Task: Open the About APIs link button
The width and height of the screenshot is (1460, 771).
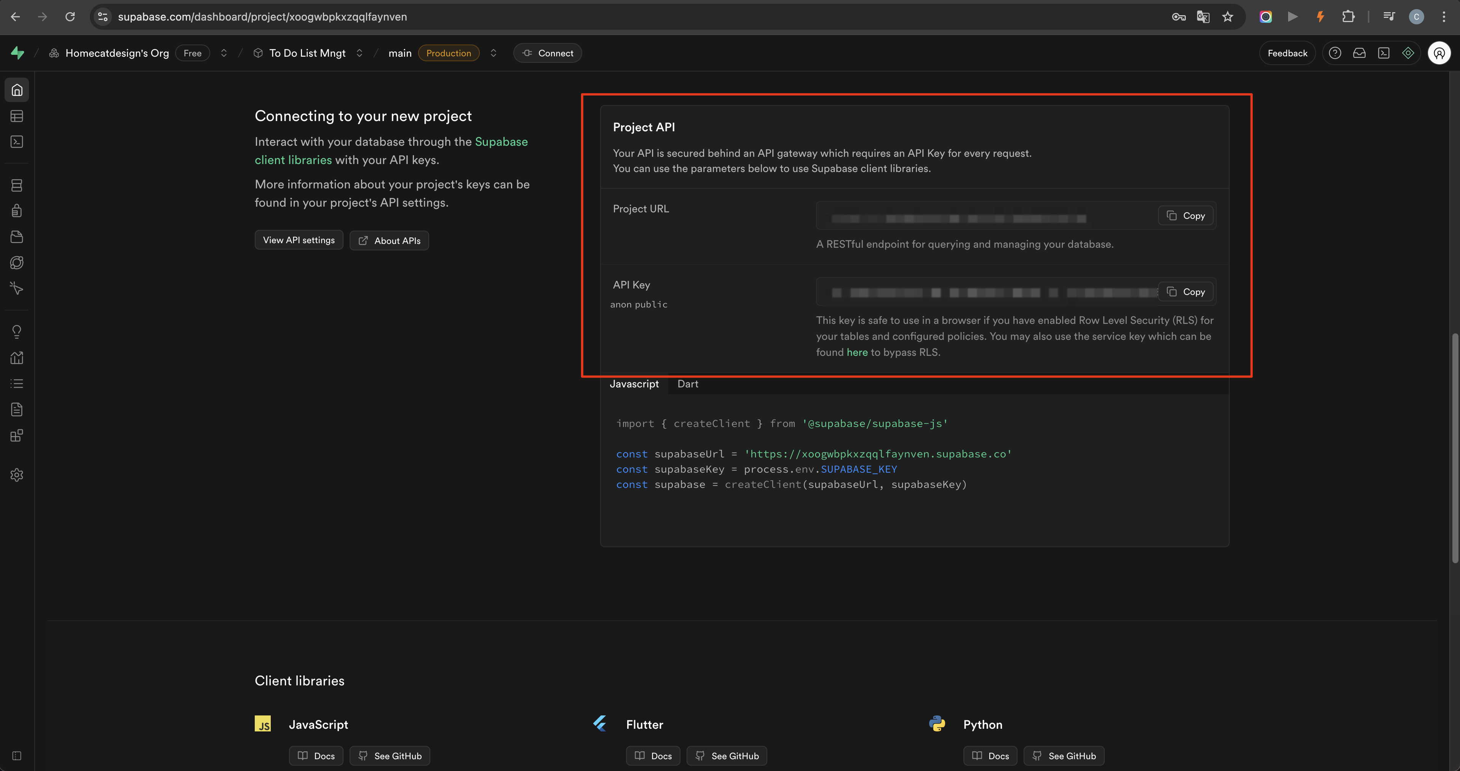Action: pos(389,240)
